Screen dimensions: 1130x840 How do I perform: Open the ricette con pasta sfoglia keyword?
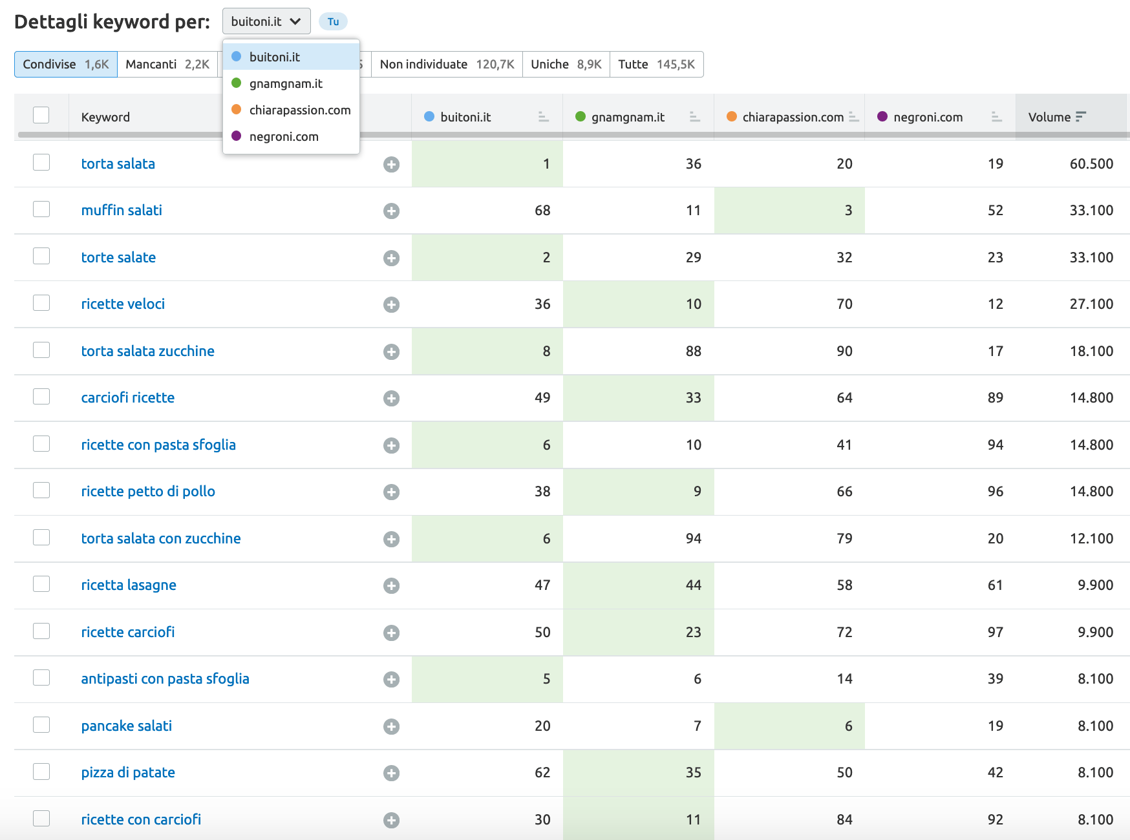click(158, 445)
